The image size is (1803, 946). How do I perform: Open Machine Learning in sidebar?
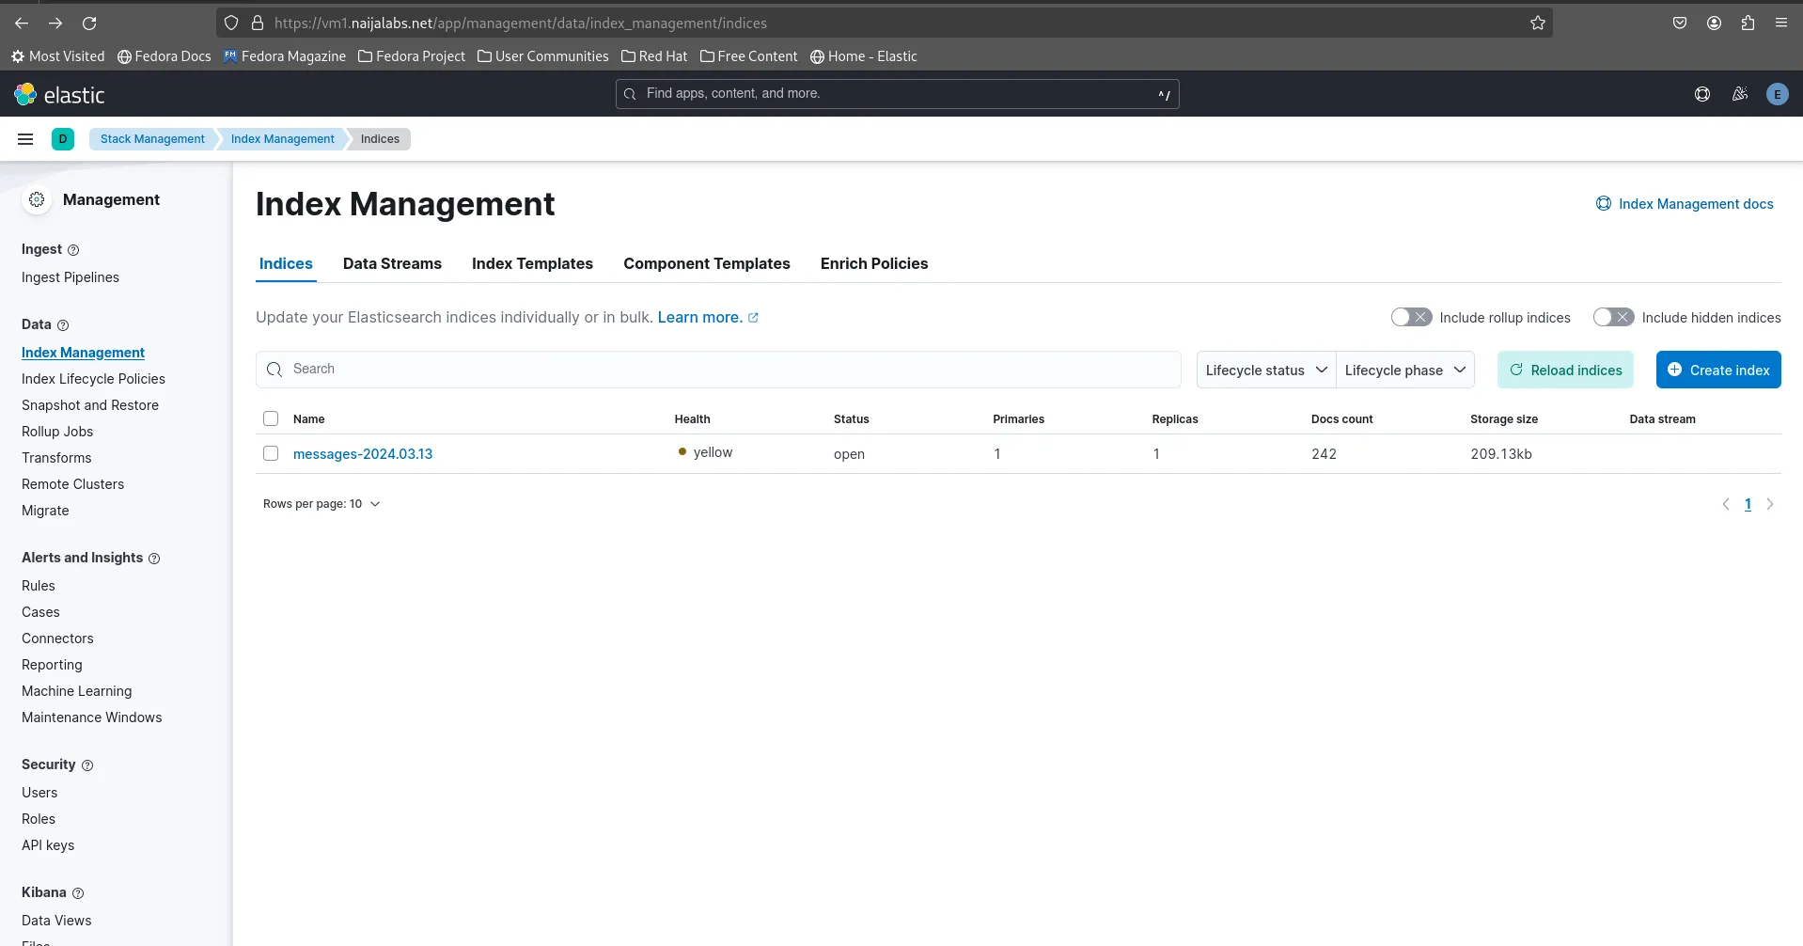pyautogui.click(x=77, y=691)
